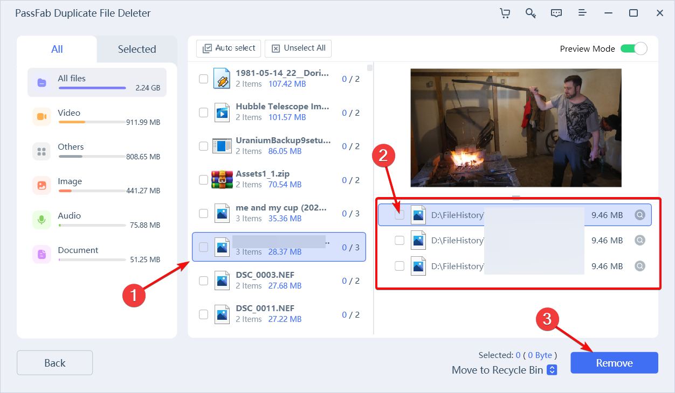The width and height of the screenshot is (675, 393).
Task: Click the image icon for DSC_0011.NEF
Action: 222,314
